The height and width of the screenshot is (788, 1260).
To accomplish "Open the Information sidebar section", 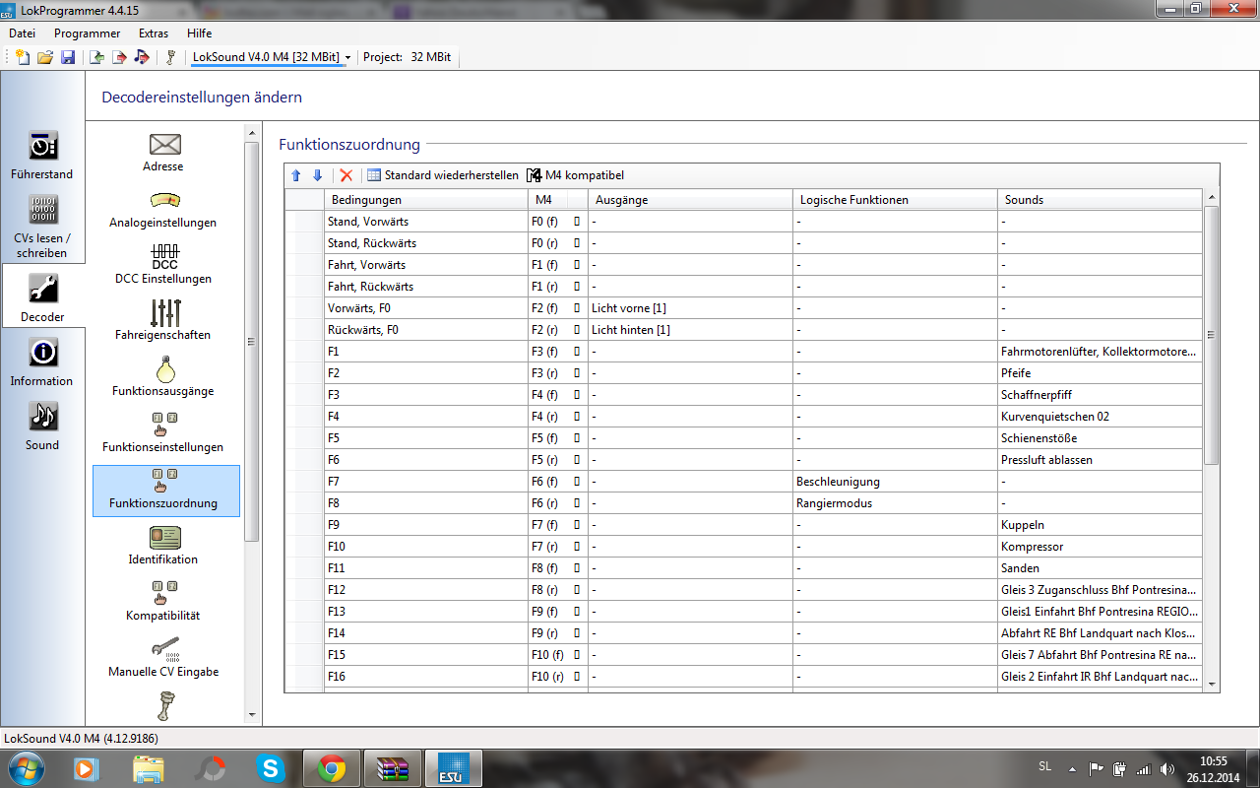I will pyautogui.click(x=42, y=361).
